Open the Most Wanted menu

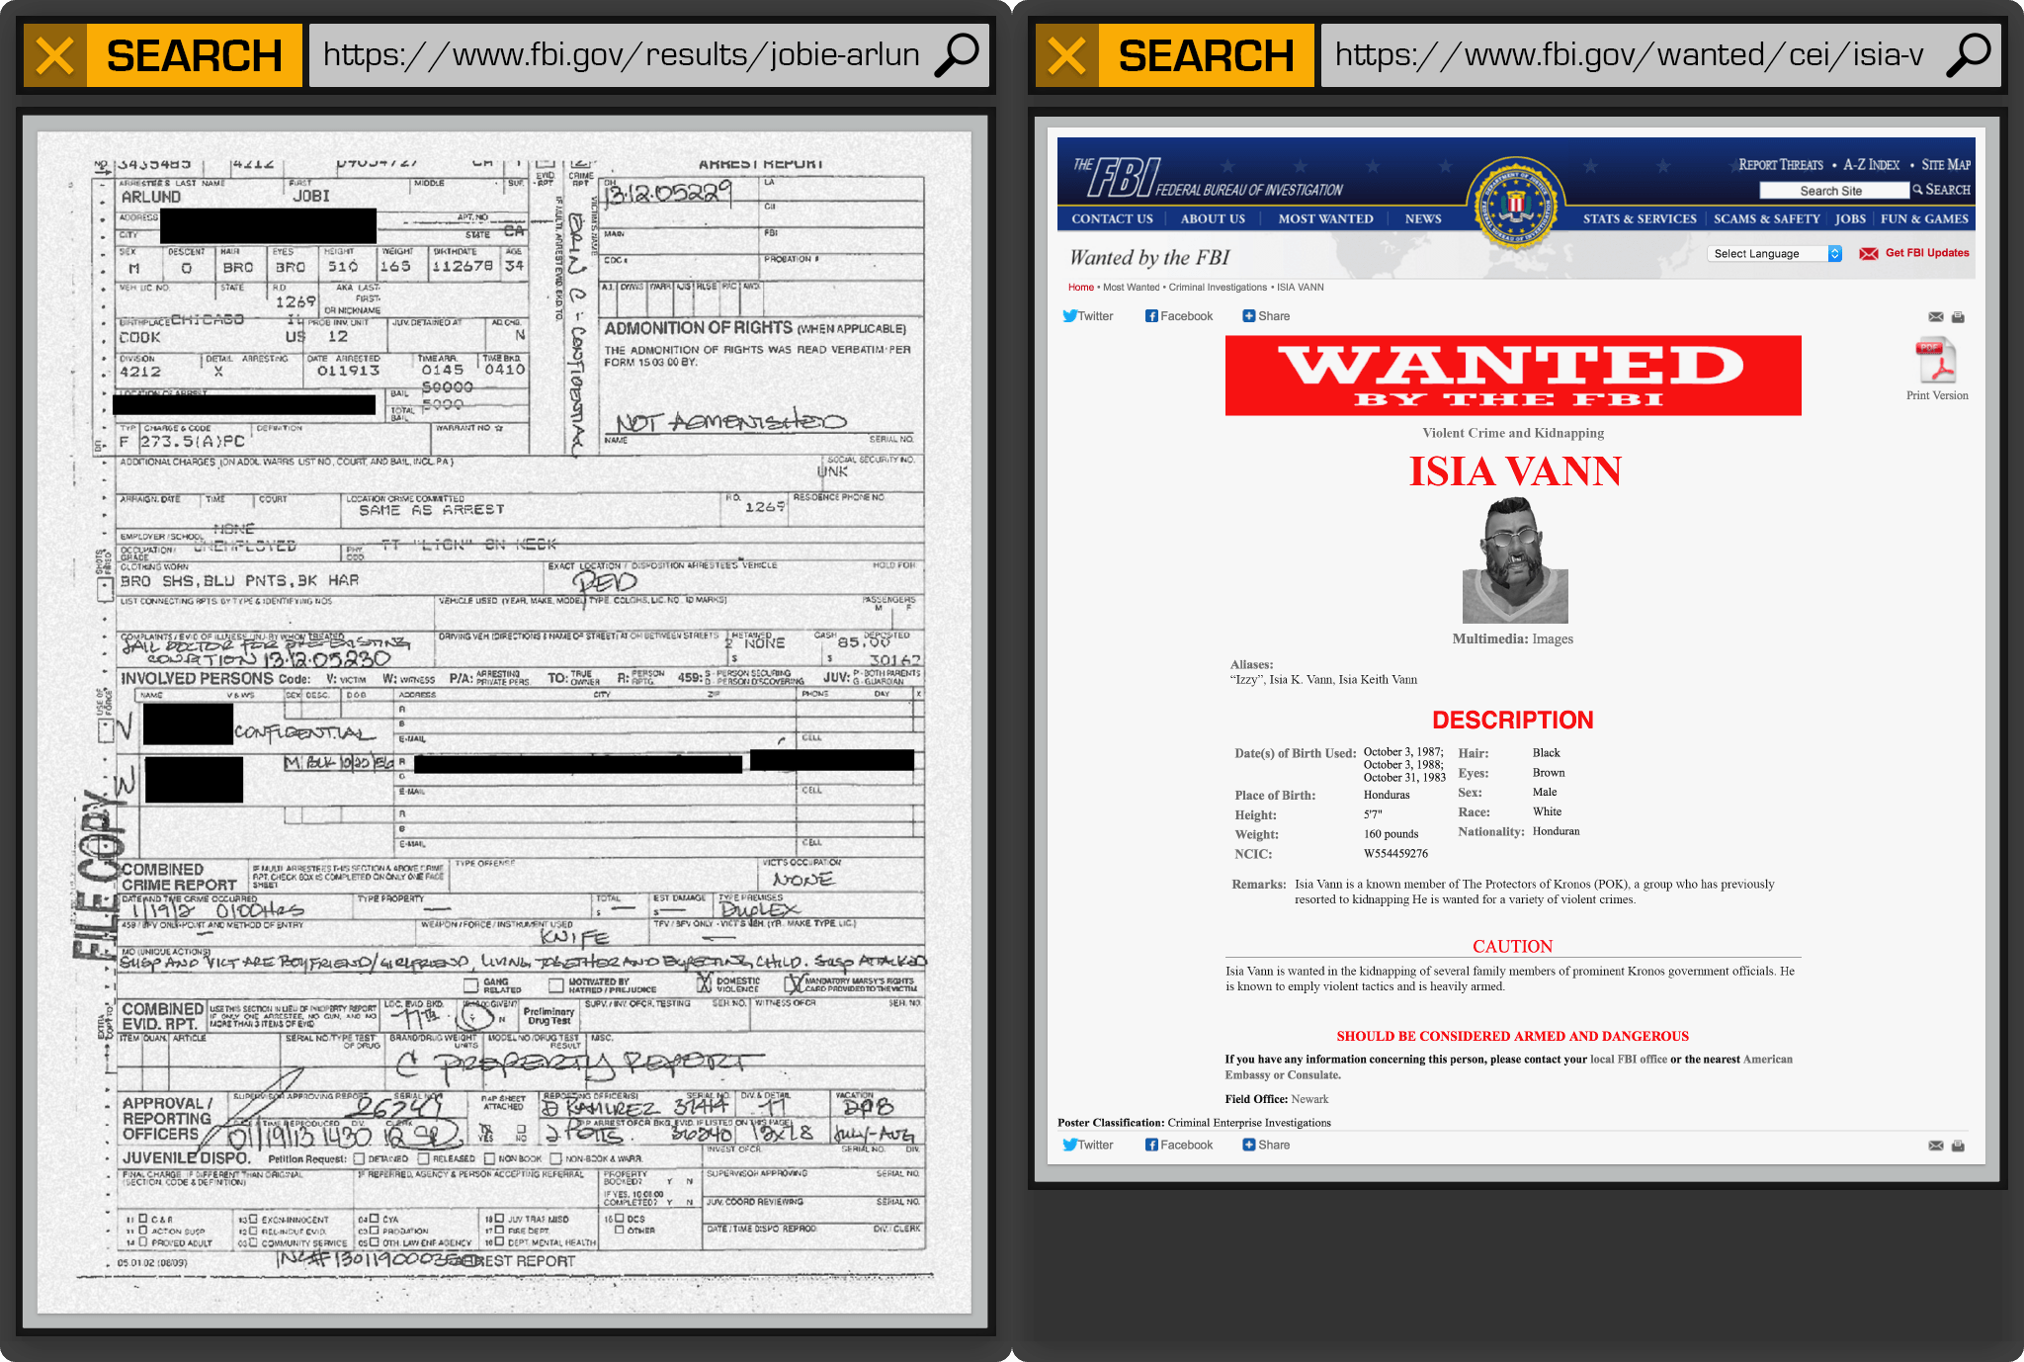click(x=1325, y=219)
